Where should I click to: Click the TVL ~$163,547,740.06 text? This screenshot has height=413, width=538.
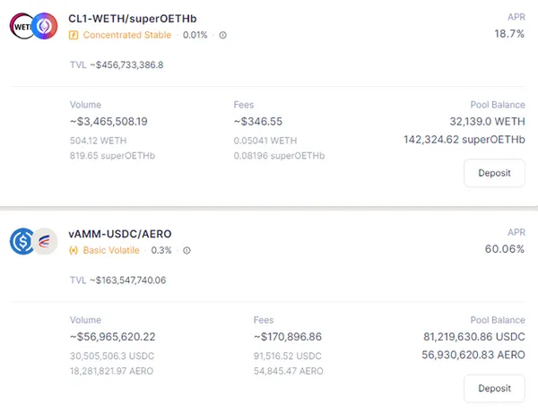pyautogui.click(x=117, y=280)
